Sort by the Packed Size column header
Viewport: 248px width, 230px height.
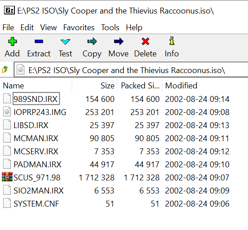[140, 86]
